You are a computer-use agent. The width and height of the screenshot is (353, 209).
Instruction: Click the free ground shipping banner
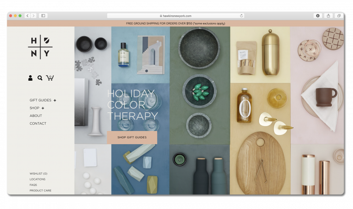coord(175,23)
